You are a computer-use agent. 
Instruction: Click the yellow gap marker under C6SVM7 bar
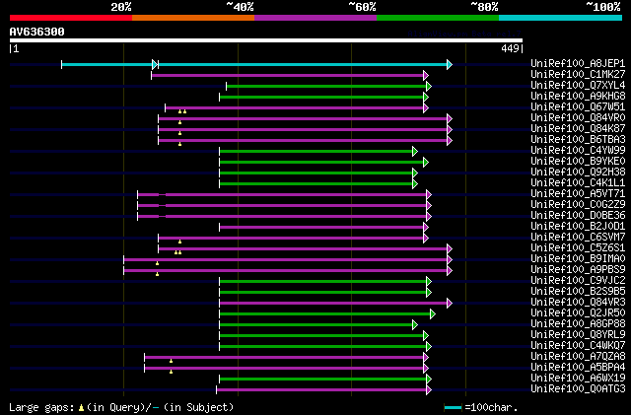[x=179, y=242]
